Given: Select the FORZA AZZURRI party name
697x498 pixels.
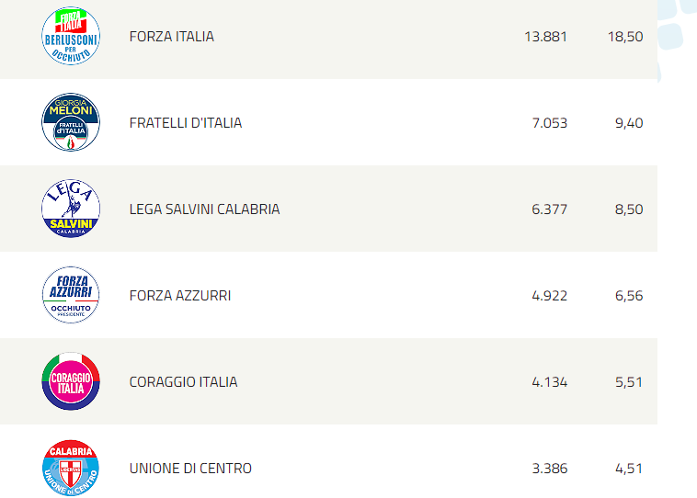Looking at the screenshot, I should (x=180, y=296).
